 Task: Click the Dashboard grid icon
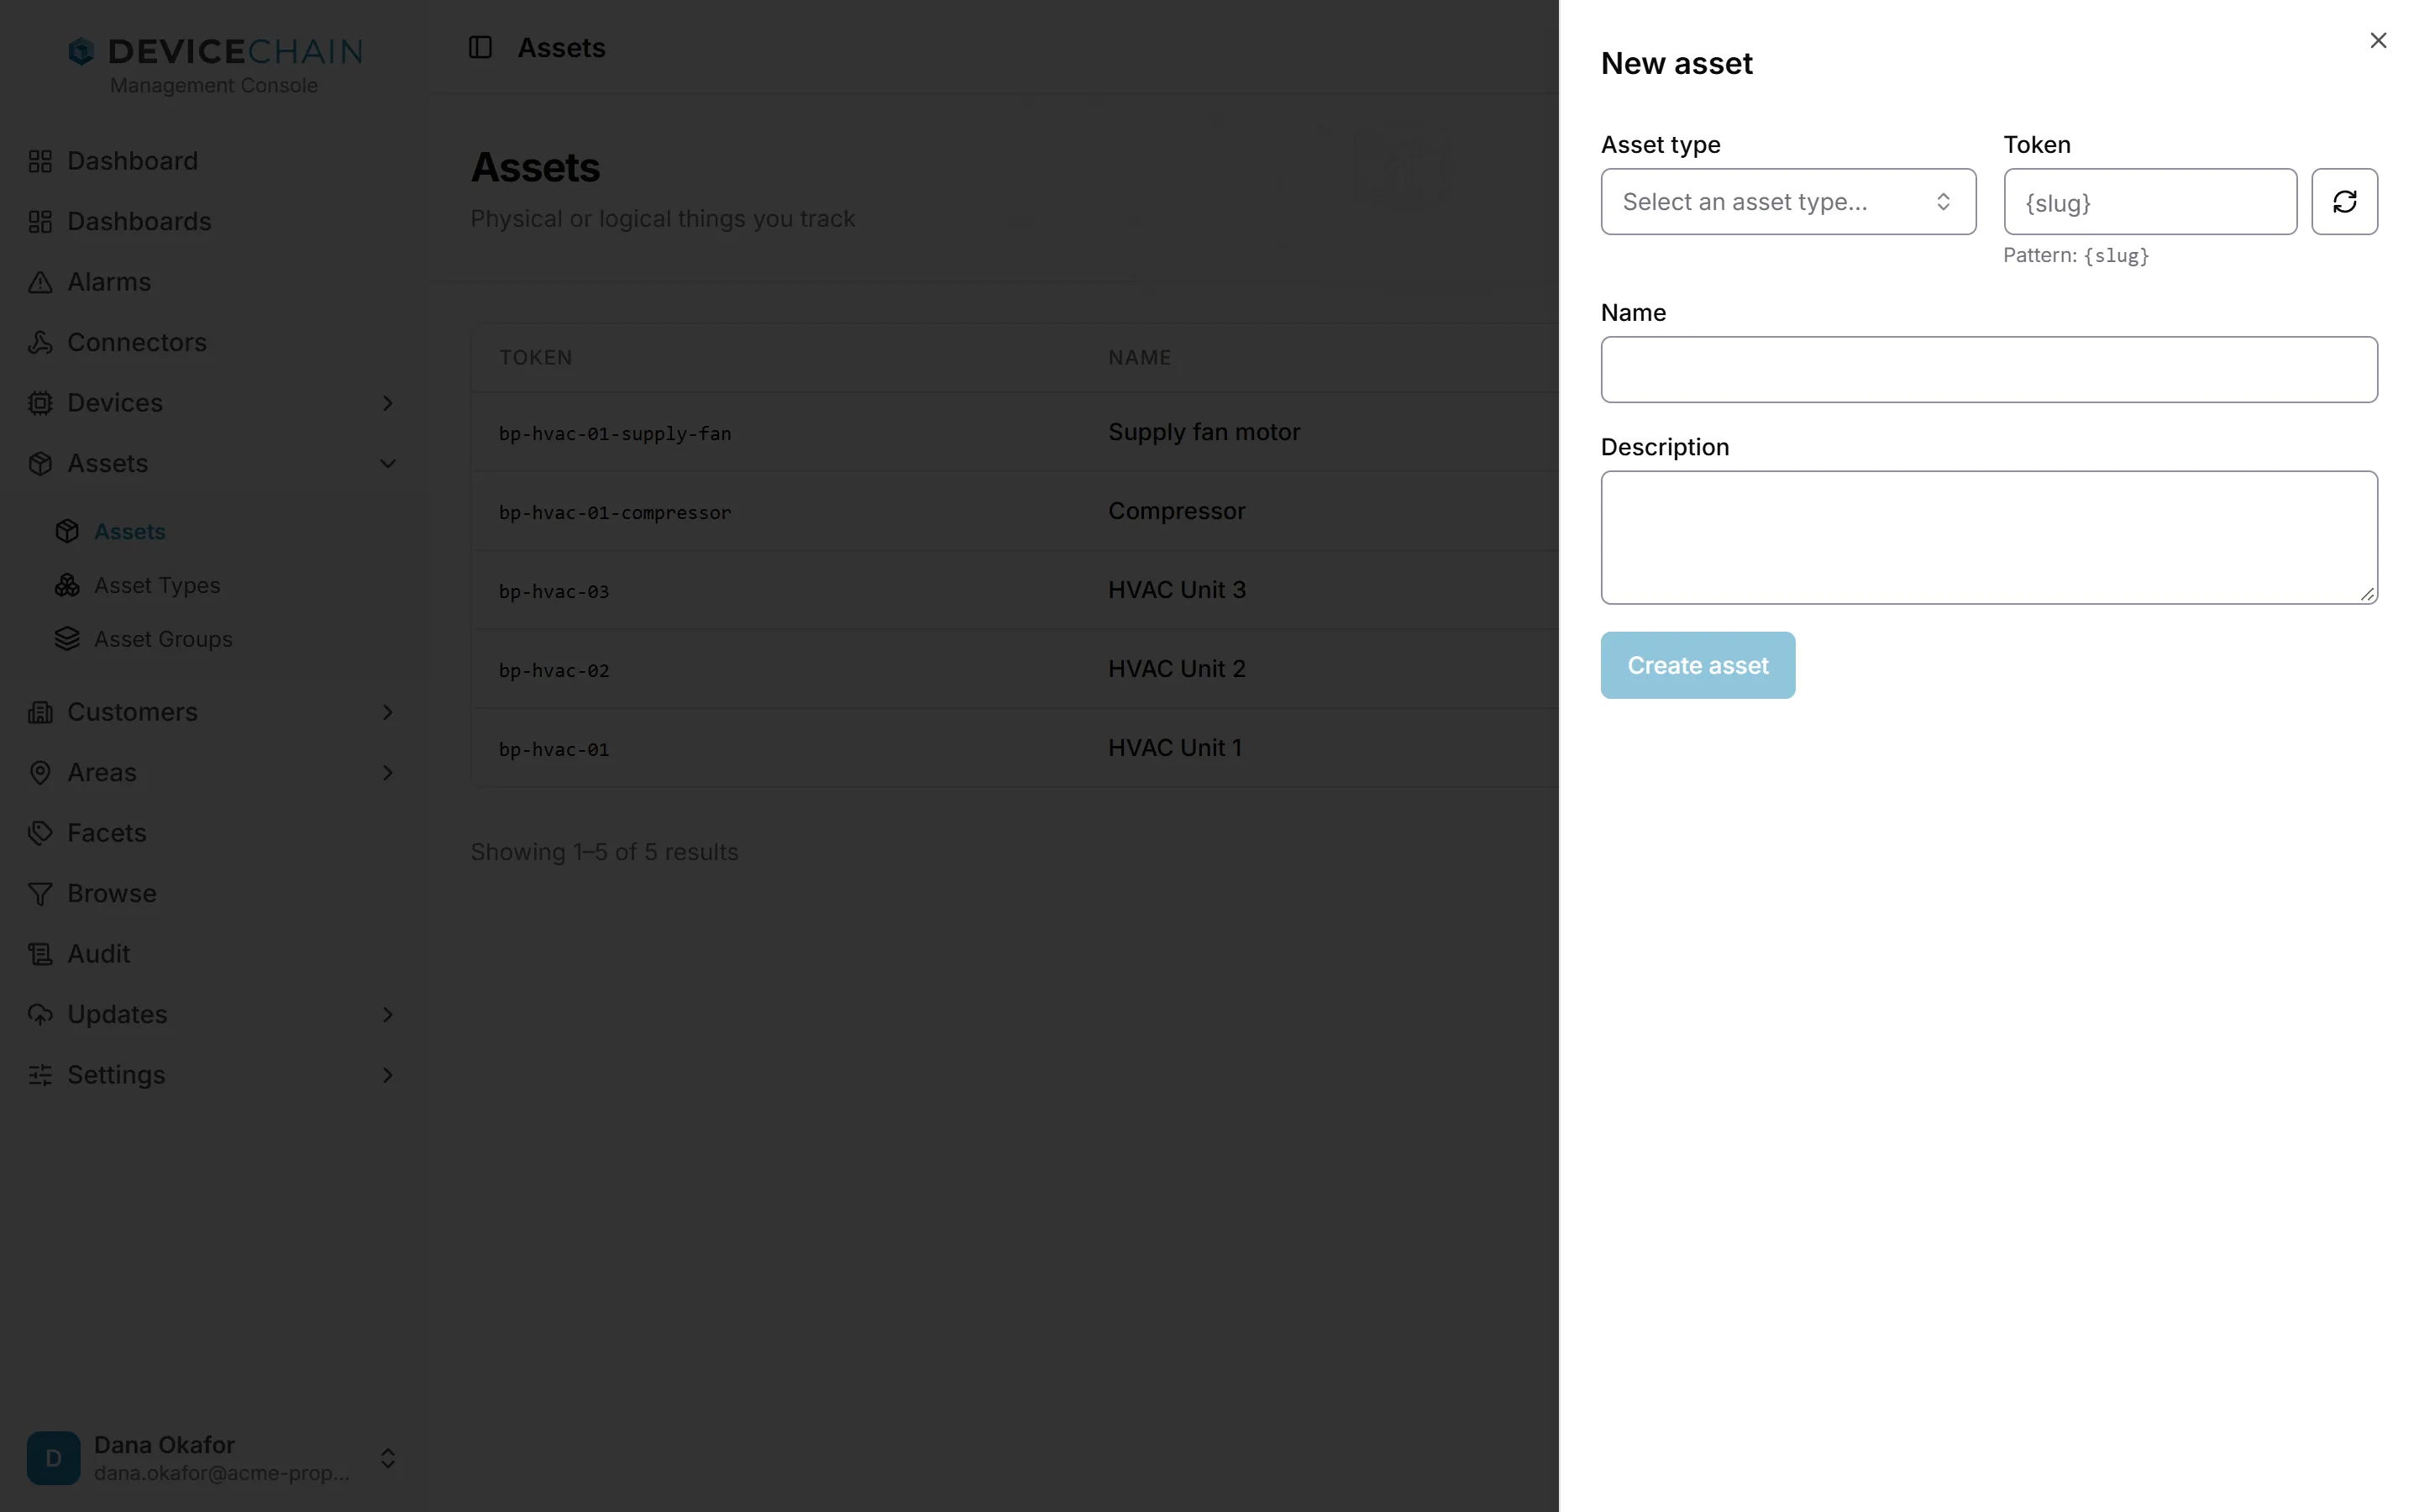pos(40,161)
